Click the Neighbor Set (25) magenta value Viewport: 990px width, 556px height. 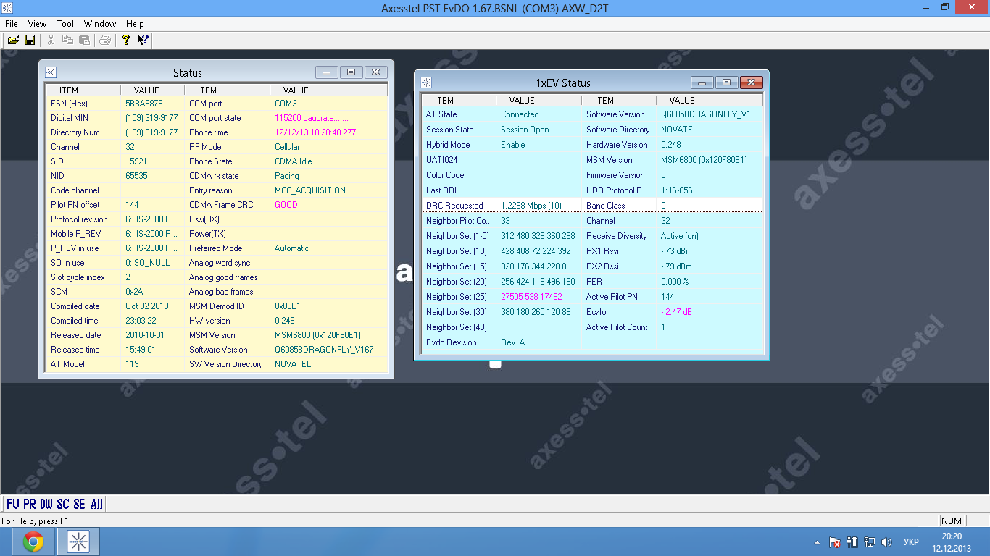pos(531,297)
